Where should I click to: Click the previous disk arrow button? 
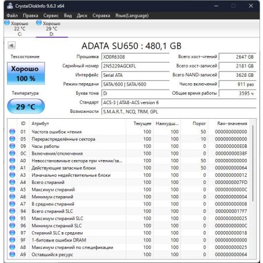pyautogui.click(x=12, y=45)
